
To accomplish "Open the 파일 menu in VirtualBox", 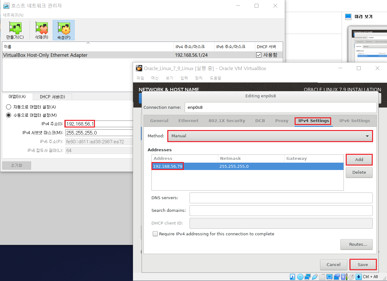I will (x=140, y=78).
